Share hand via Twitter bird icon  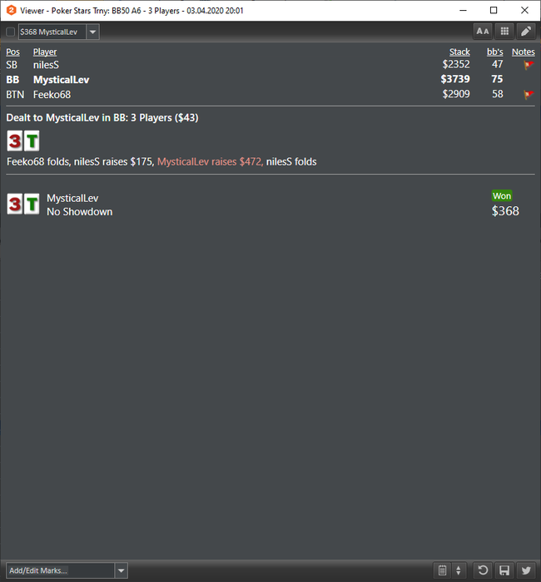tap(526, 570)
